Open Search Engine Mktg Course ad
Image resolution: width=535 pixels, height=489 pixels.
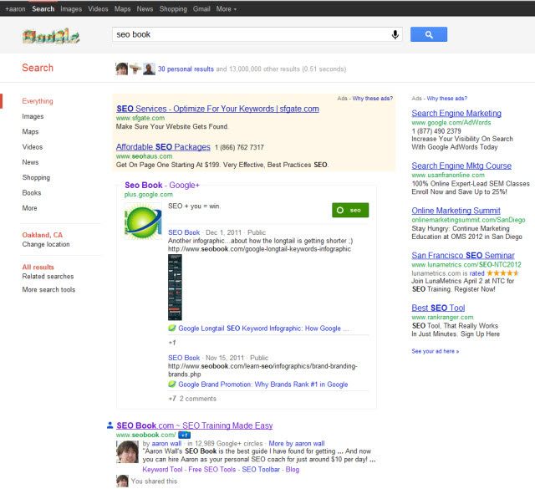click(x=461, y=166)
